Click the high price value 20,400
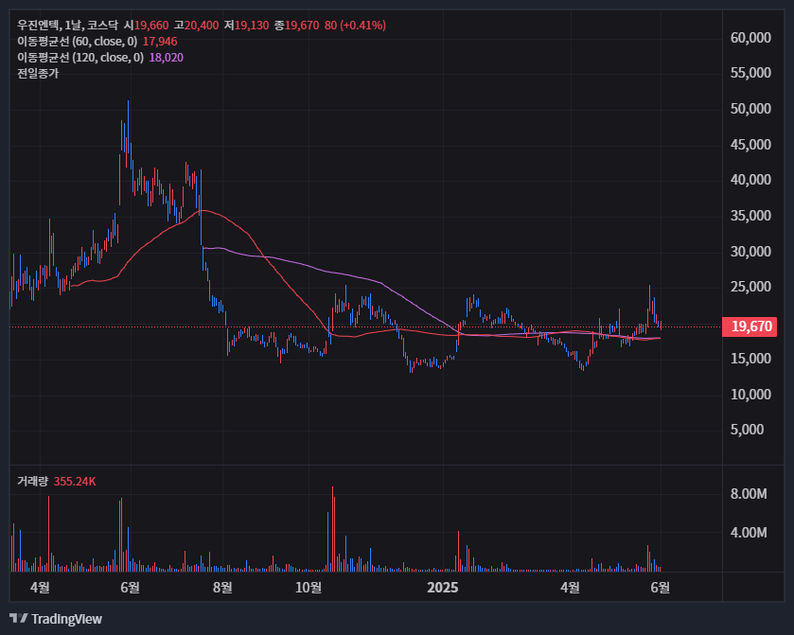The height and width of the screenshot is (635, 794). point(202,26)
